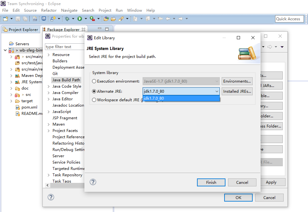308x212 pixels.
Task: Close the Package Explorer tab with X
Action: (83, 29)
